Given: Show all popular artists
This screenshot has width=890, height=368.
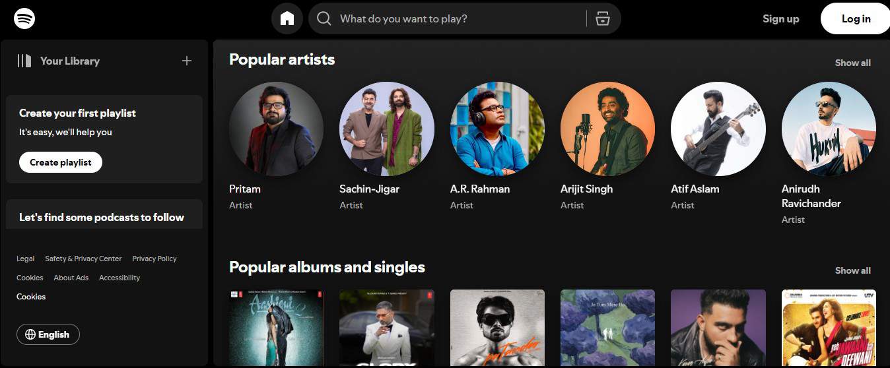Looking at the screenshot, I should click(x=852, y=63).
